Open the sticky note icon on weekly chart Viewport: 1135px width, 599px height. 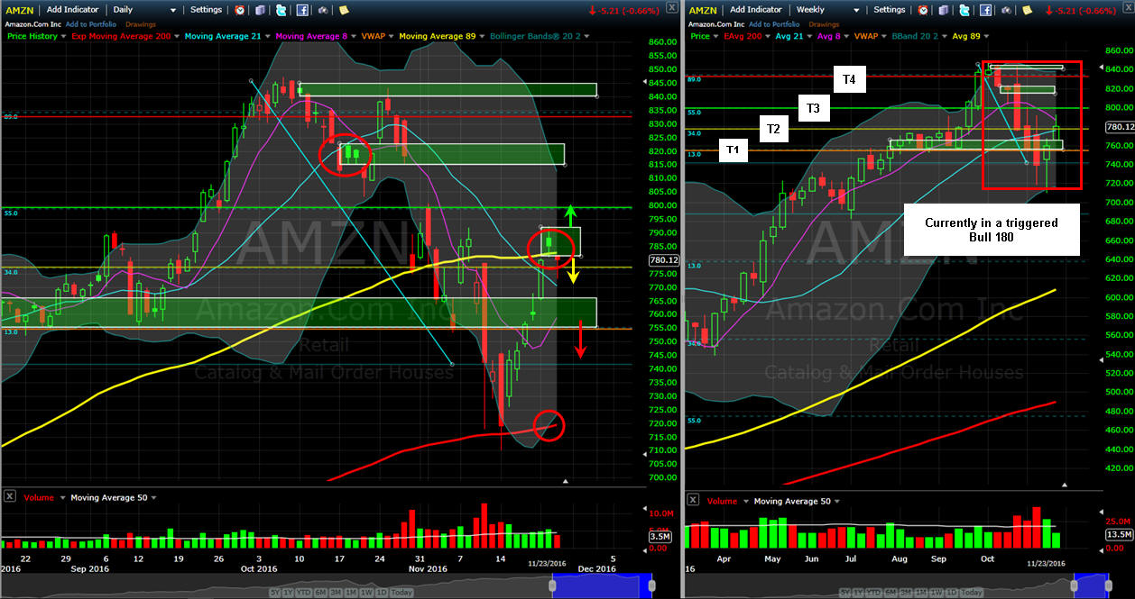click(1028, 10)
